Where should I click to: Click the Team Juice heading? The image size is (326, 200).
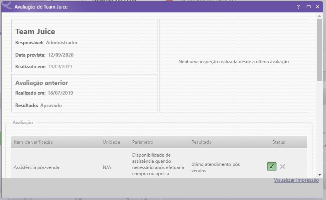[x=35, y=31]
